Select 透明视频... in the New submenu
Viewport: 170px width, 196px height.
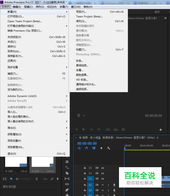(x=98, y=89)
